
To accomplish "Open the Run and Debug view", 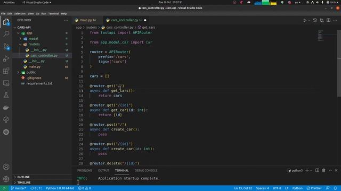I will (x=6, y=58).
